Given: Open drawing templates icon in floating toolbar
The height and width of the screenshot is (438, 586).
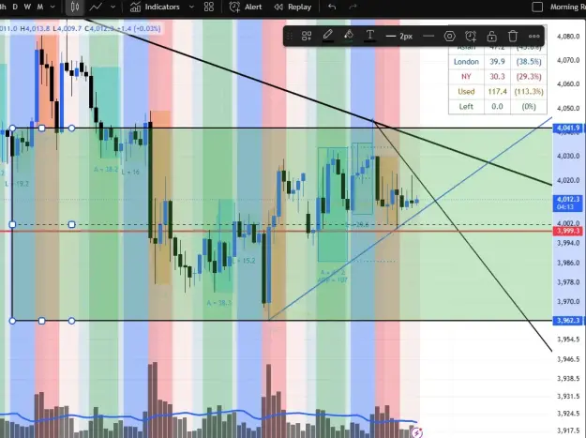Looking at the screenshot, I should pyautogui.click(x=307, y=37).
